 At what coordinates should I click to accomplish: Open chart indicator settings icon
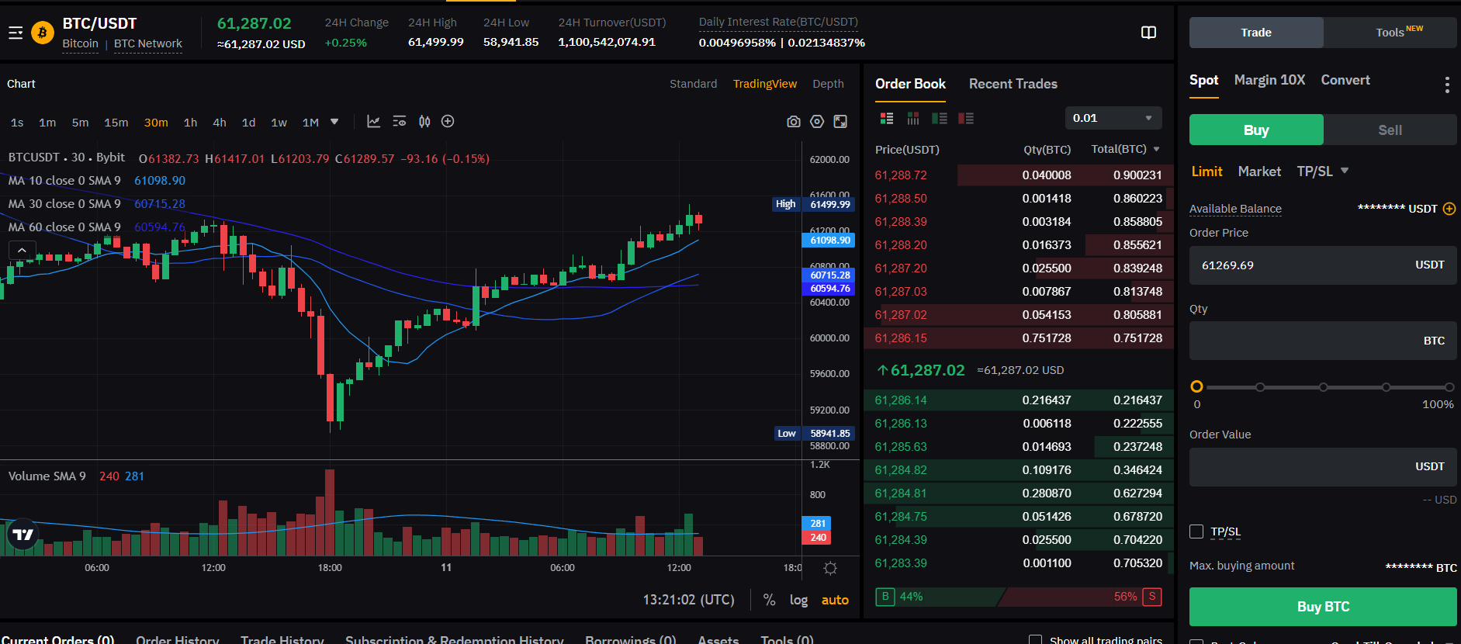coord(399,122)
